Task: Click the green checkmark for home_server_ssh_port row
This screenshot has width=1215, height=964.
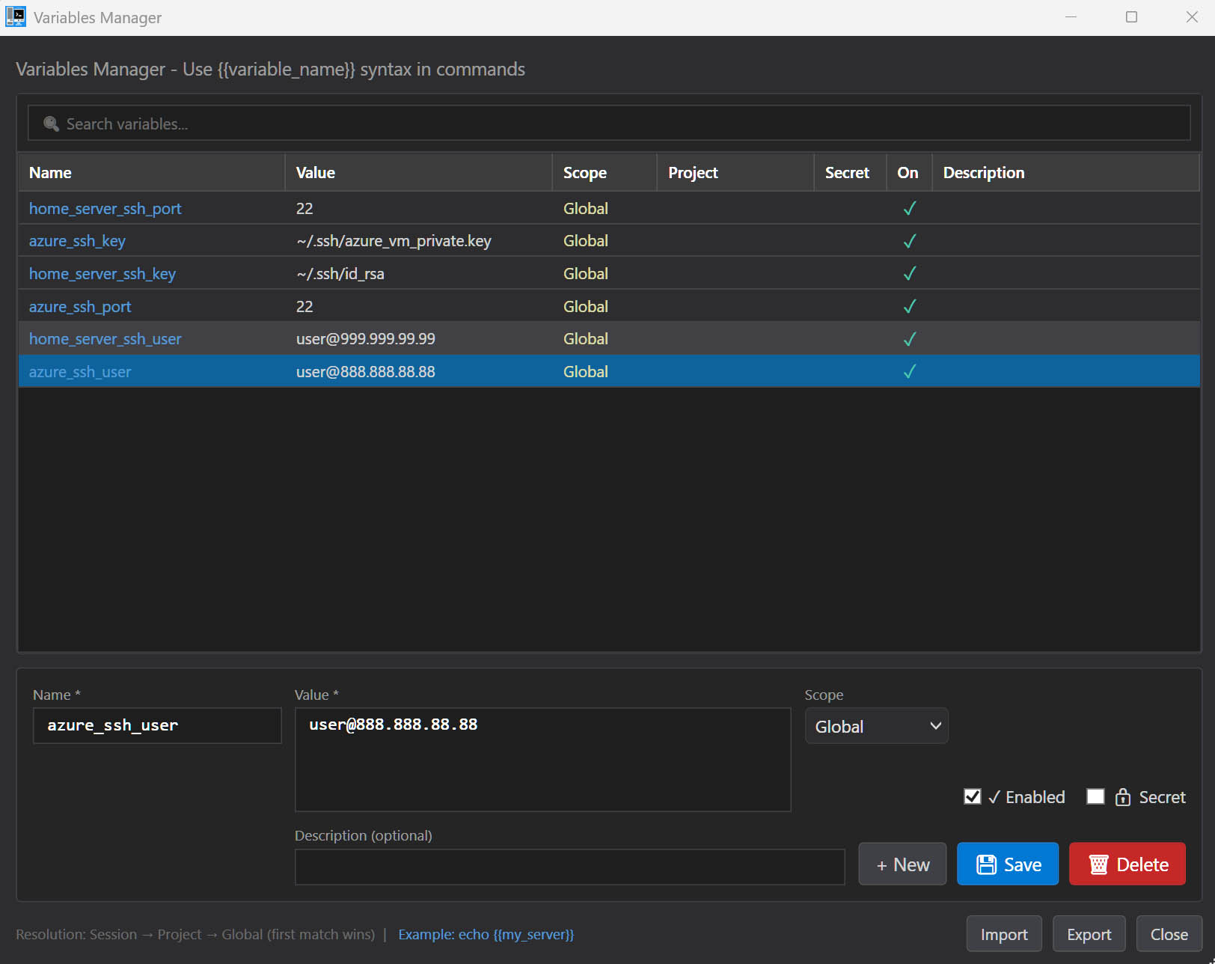Action: (909, 208)
